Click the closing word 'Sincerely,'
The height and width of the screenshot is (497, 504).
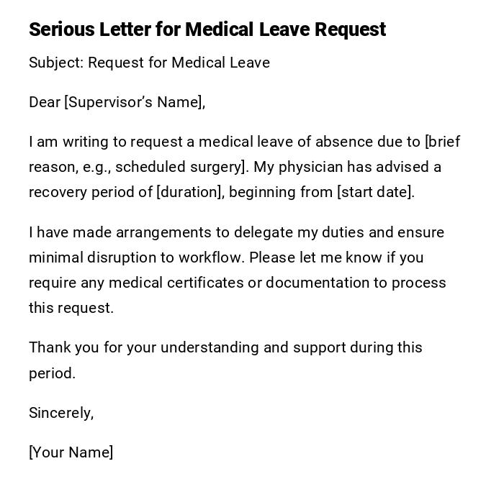[x=61, y=413]
